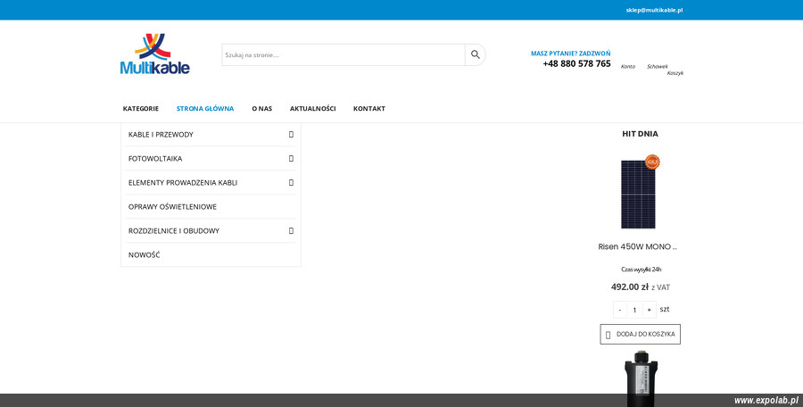Increase quantity with the plus button
Viewport: 803px width, 407px height.
(x=649, y=310)
